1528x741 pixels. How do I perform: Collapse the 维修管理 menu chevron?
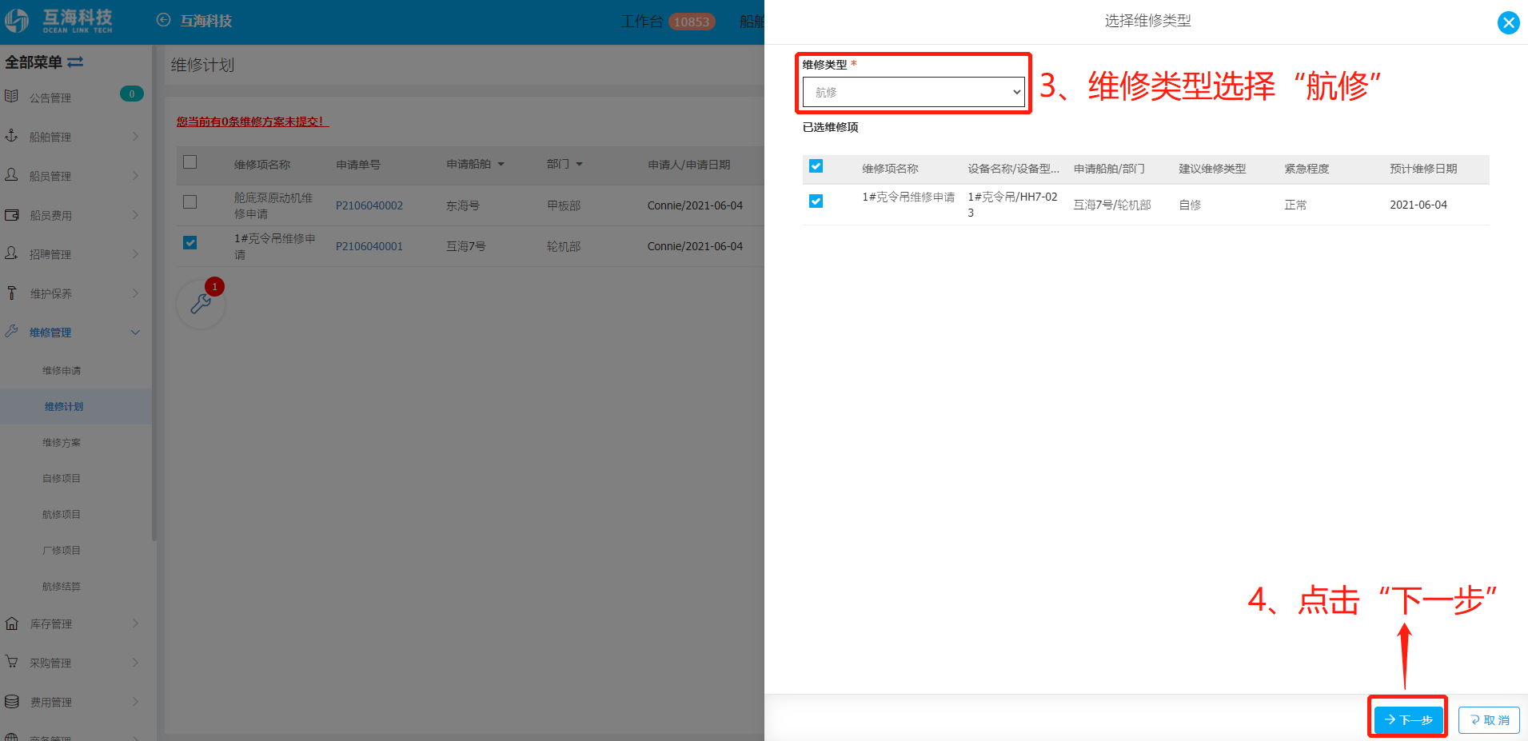(x=135, y=333)
